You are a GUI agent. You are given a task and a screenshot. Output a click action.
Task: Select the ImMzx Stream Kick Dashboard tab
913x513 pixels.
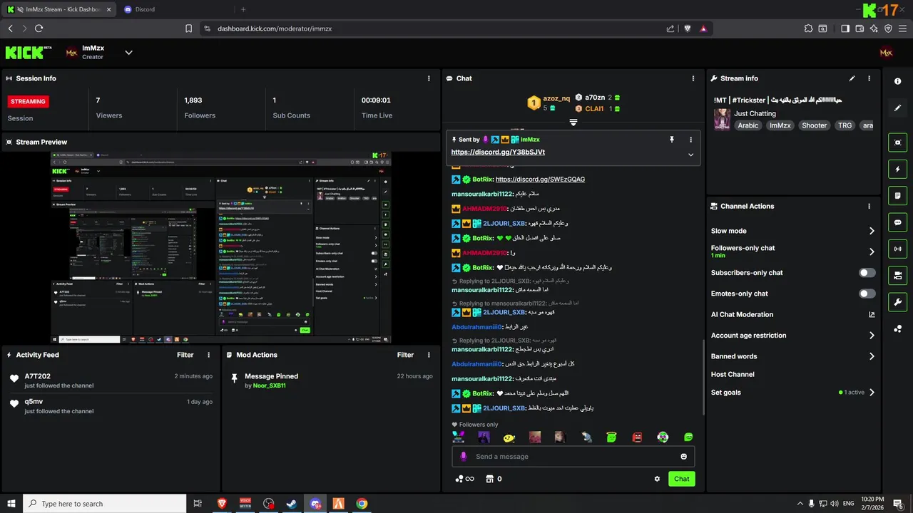pos(58,9)
